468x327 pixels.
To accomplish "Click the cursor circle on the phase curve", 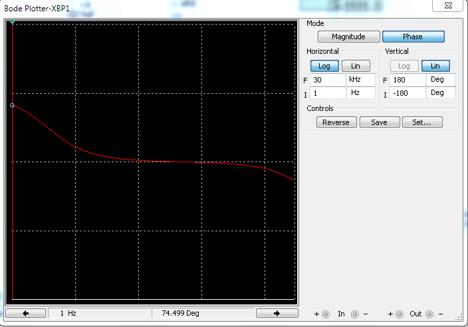I will [x=12, y=105].
